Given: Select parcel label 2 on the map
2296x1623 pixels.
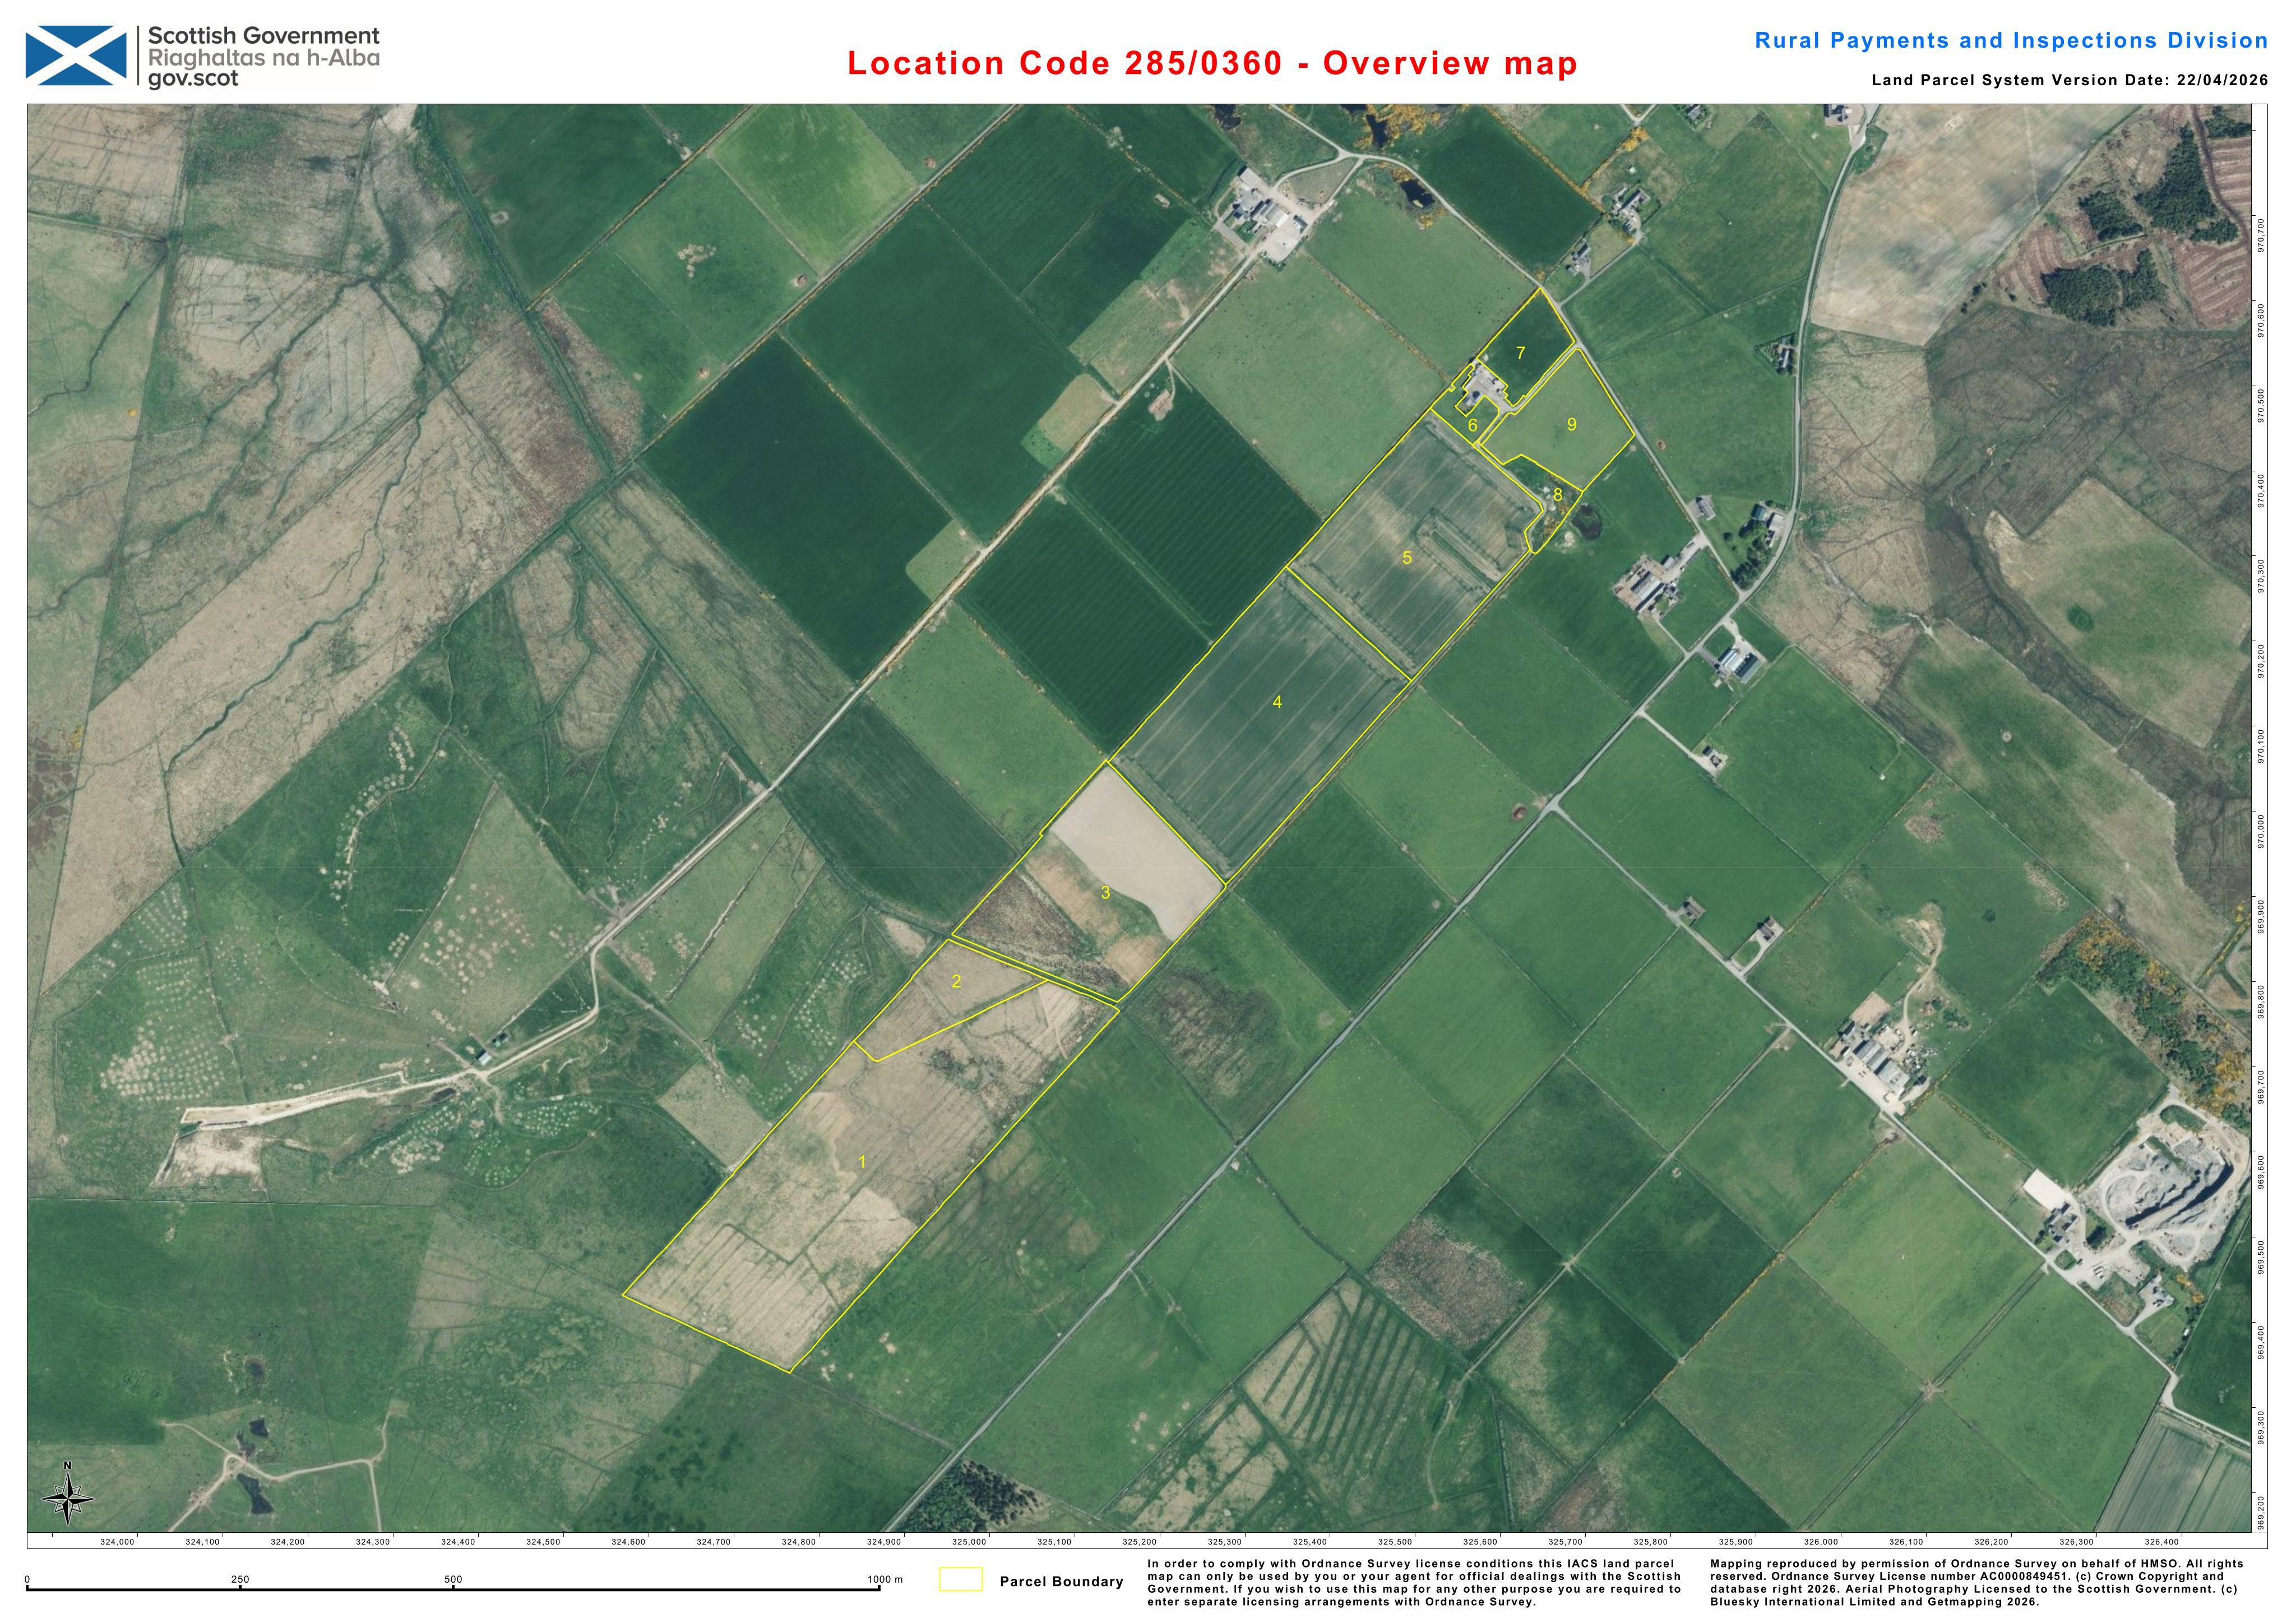Looking at the screenshot, I should pos(956,981).
